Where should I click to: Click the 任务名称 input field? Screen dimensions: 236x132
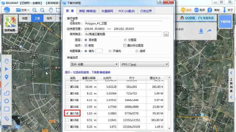123,23
